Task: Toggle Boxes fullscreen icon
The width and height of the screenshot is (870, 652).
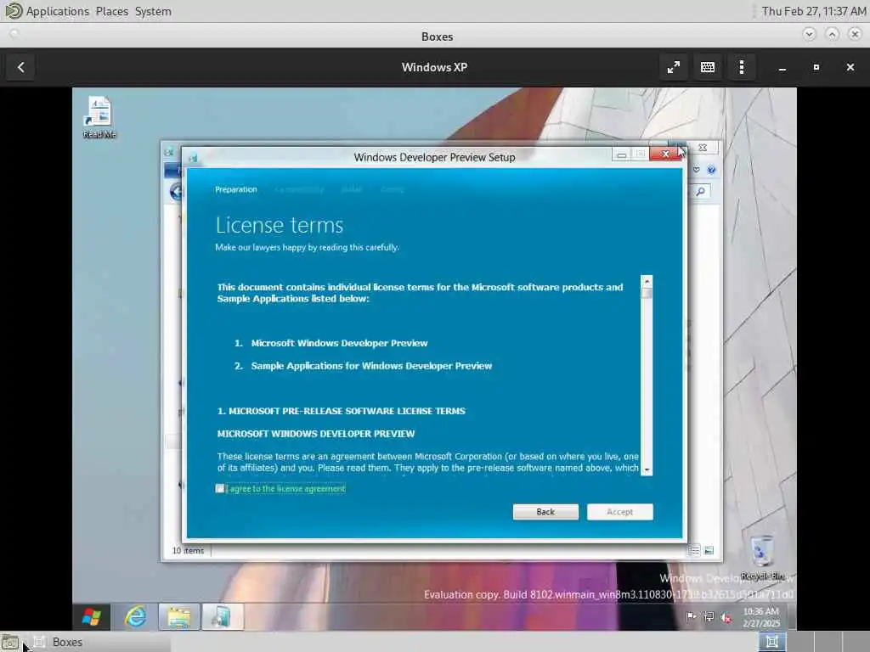Action: [674, 67]
